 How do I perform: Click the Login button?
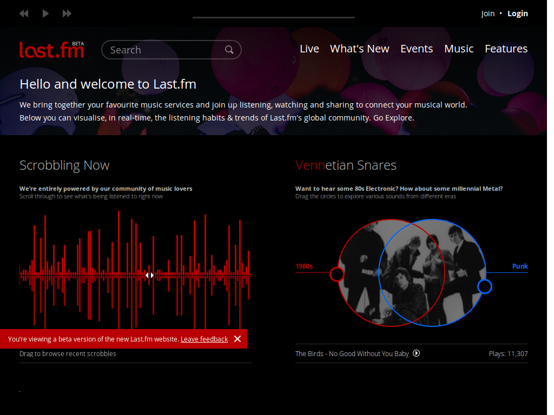pos(517,13)
